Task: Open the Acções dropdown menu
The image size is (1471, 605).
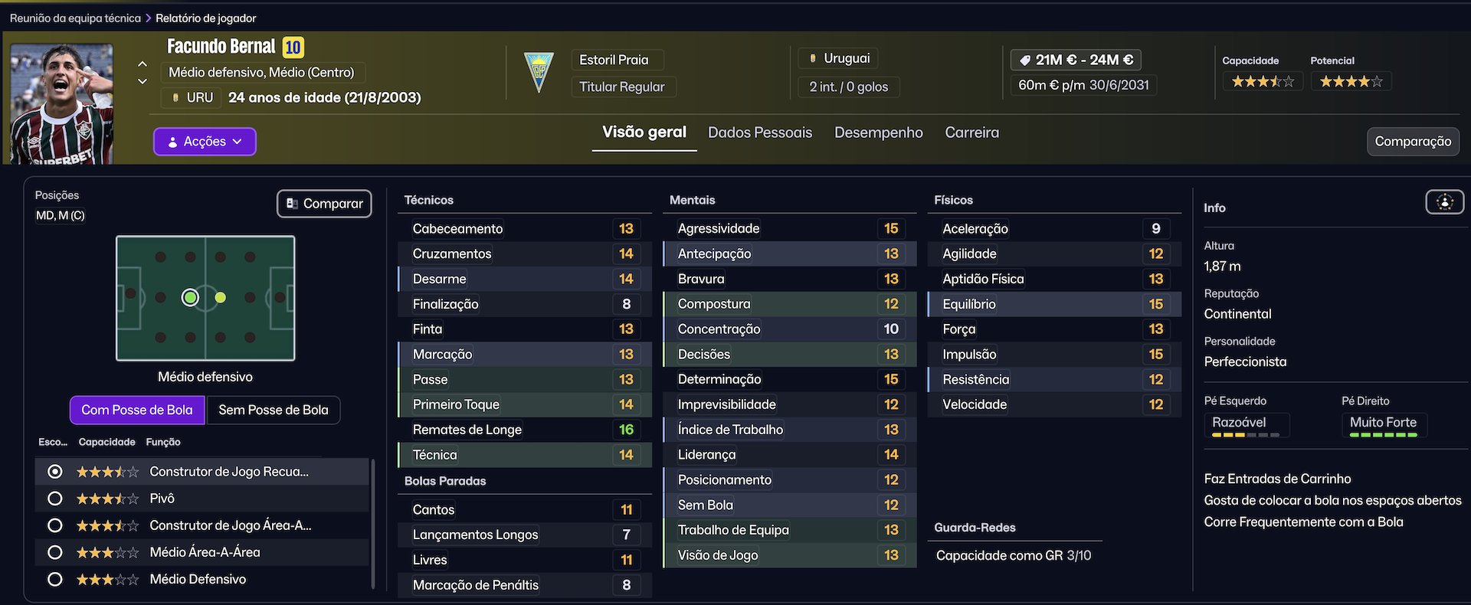Action: pyautogui.click(x=205, y=142)
